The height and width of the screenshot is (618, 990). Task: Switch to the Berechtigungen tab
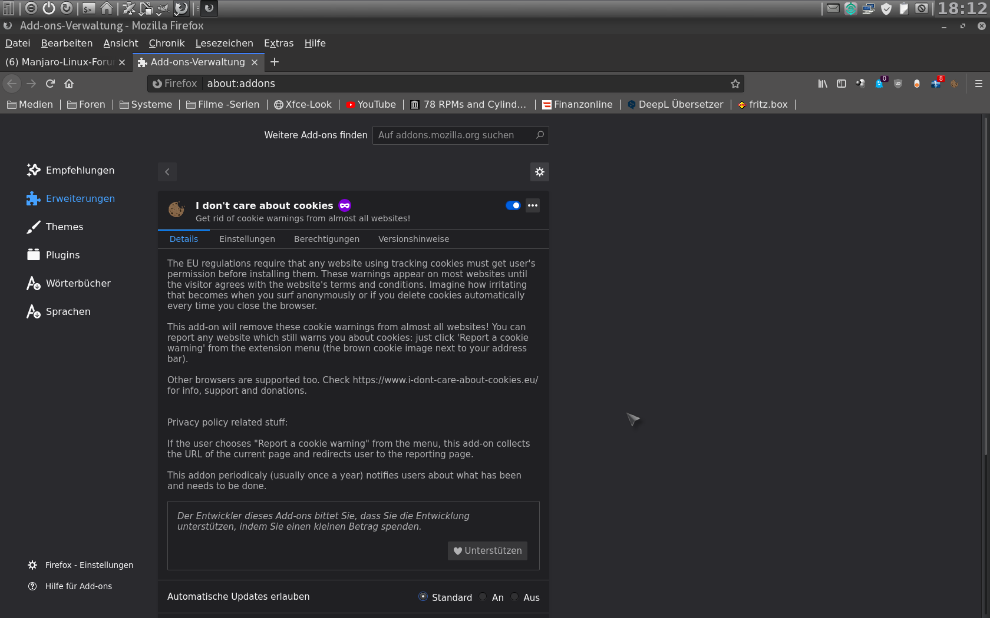326,239
